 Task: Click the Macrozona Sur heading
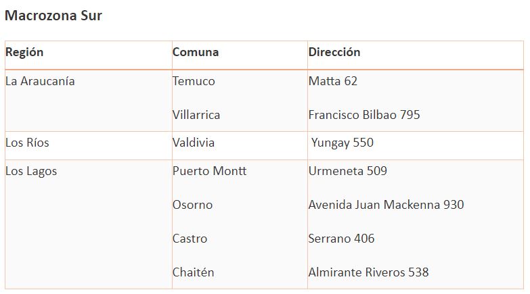click(53, 16)
